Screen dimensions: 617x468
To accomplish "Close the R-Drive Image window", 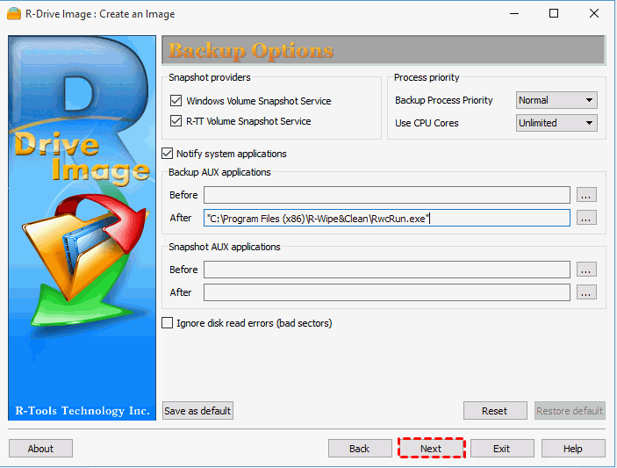I will pos(594,14).
